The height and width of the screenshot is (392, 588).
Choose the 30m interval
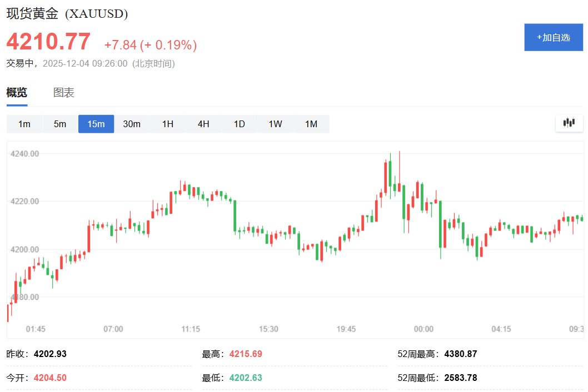click(x=132, y=124)
